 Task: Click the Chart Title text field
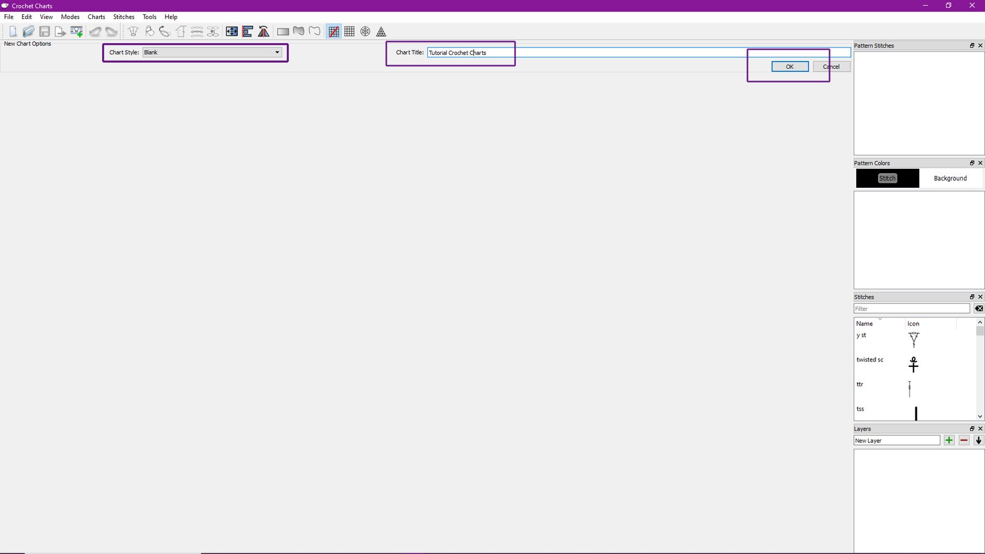click(639, 52)
